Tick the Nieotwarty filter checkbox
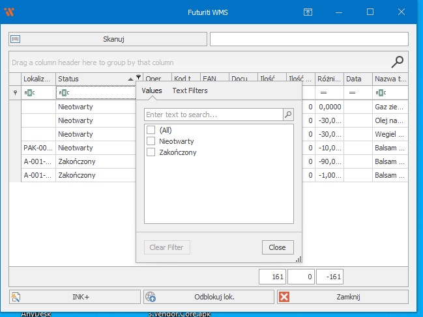The width and height of the screenshot is (423, 317). coord(151,141)
